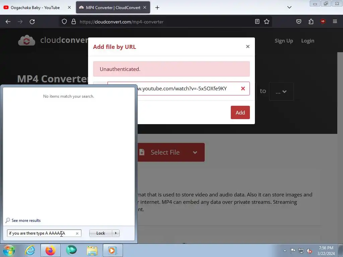The image size is (343, 257).
Task: Close the Oogachaka Baby YouTube tab
Action: (69, 7)
